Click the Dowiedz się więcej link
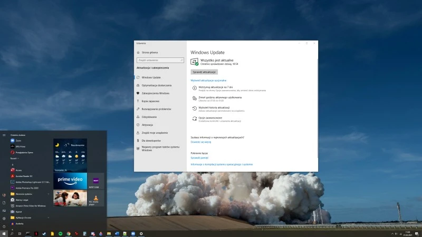 click(x=201, y=142)
